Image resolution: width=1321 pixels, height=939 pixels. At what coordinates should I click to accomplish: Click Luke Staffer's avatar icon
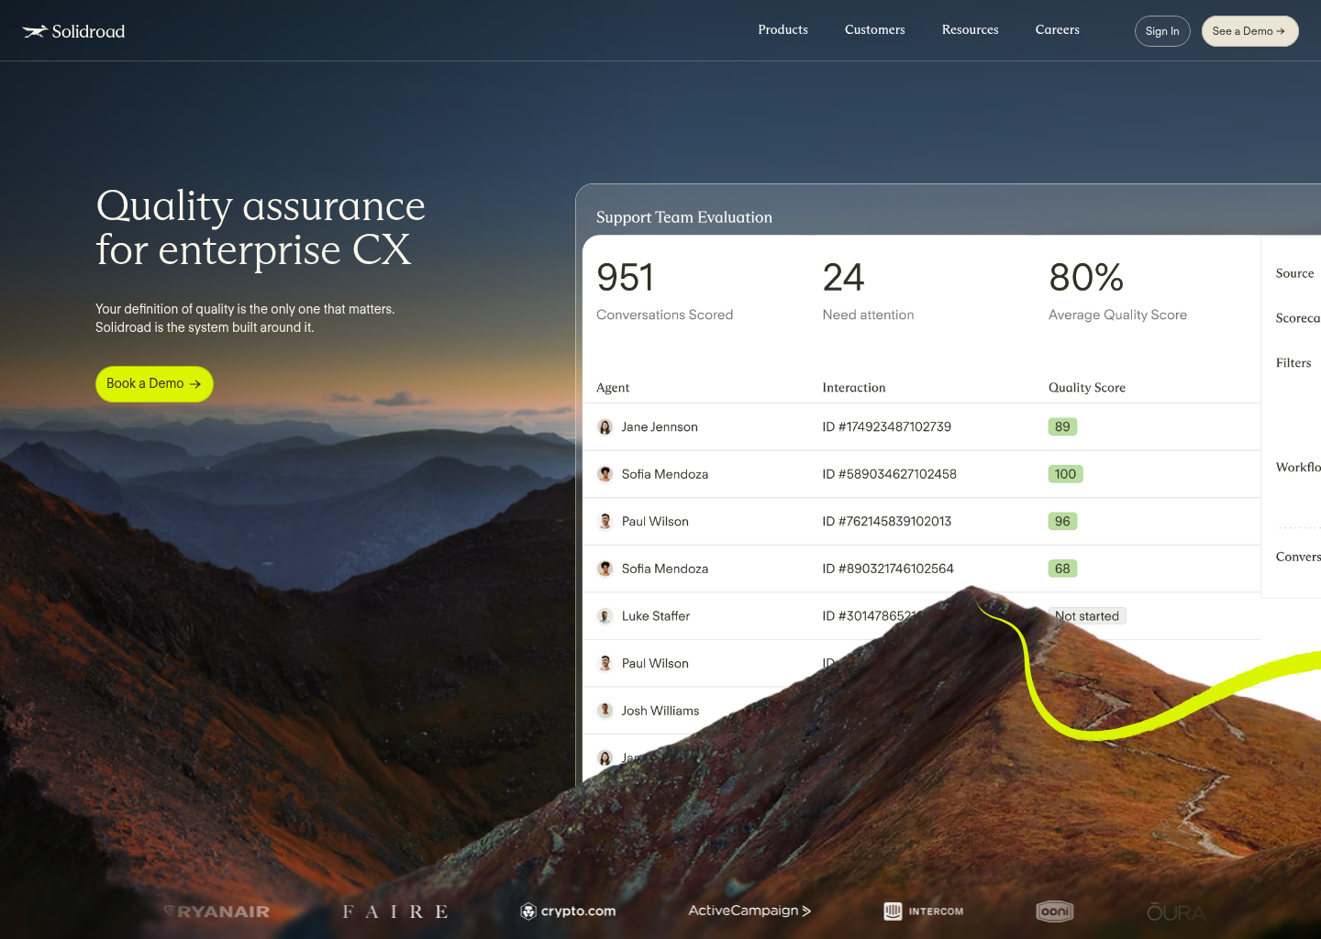605,616
